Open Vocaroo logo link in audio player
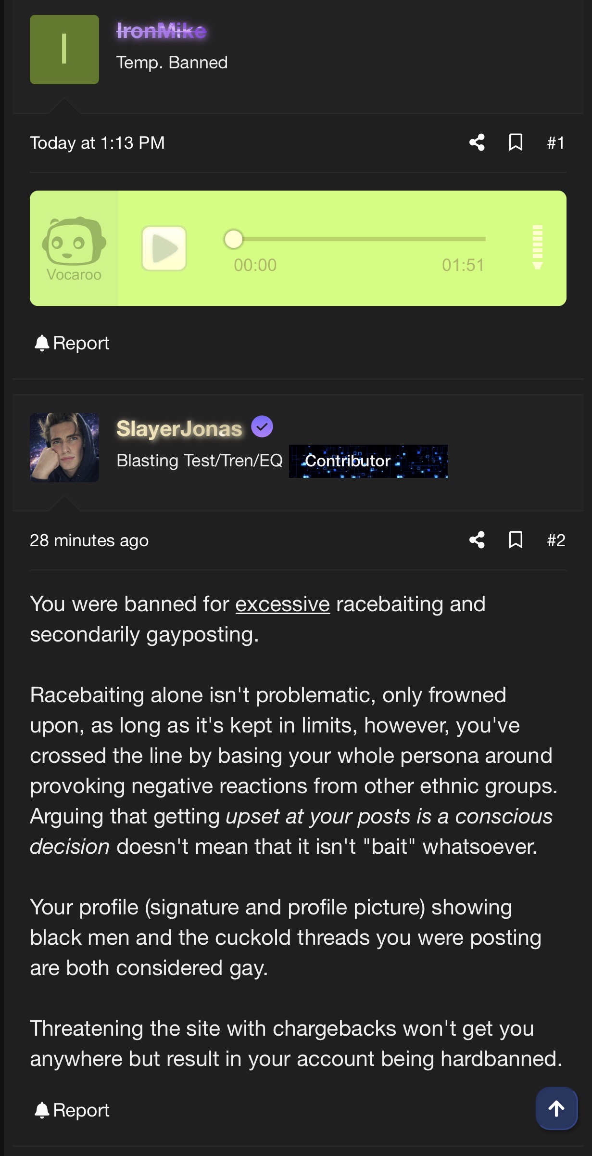The height and width of the screenshot is (1156, 592). click(x=74, y=248)
